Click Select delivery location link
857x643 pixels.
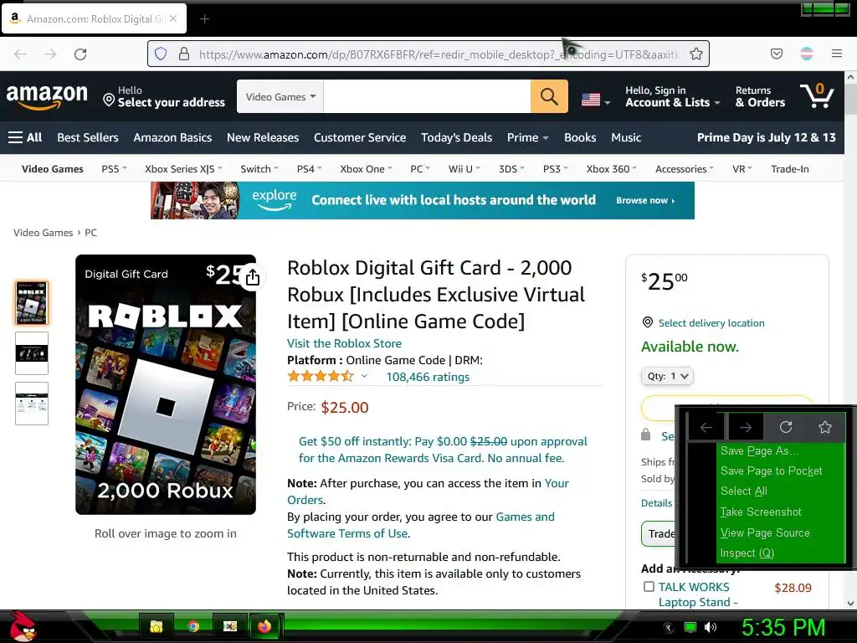[711, 323]
